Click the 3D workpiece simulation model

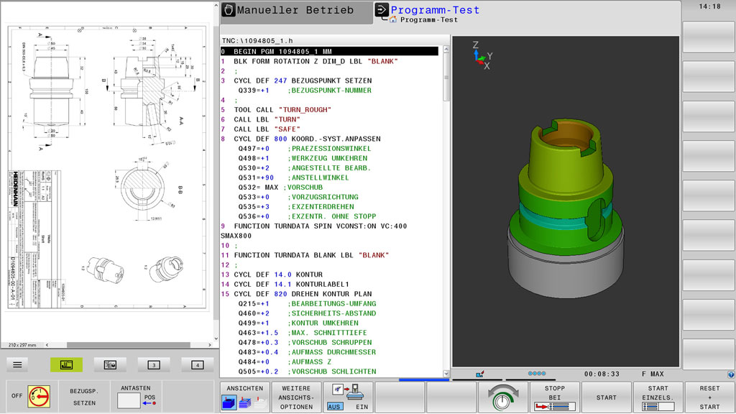tap(566, 209)
